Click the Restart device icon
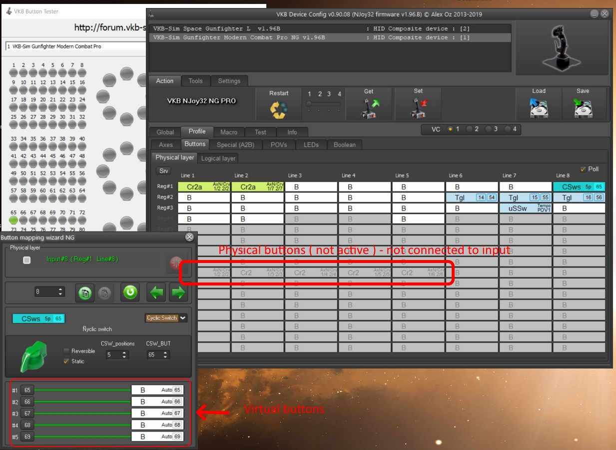This screenshot has height=450, width=616. point(279,110)
